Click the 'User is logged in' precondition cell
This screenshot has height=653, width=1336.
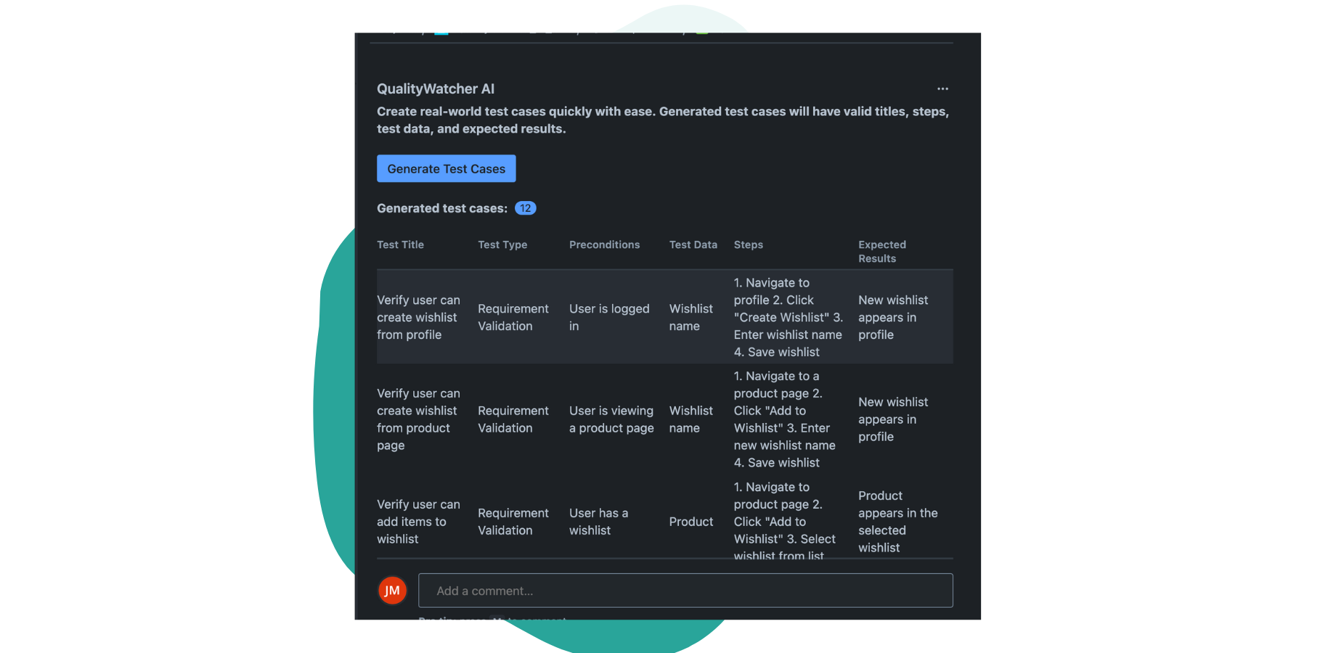609,317
